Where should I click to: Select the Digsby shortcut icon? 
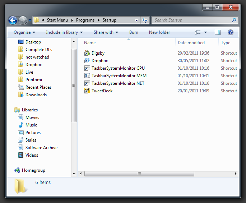(87, 53)
